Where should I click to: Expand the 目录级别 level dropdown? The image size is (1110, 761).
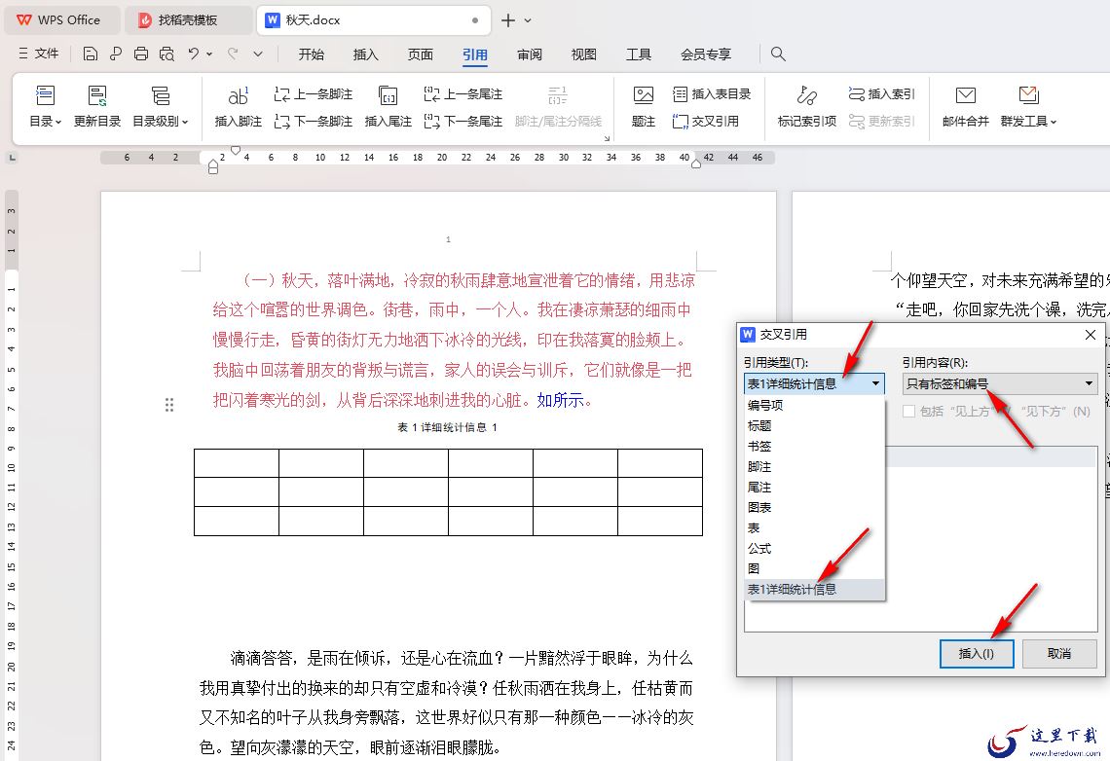[161, 106]
